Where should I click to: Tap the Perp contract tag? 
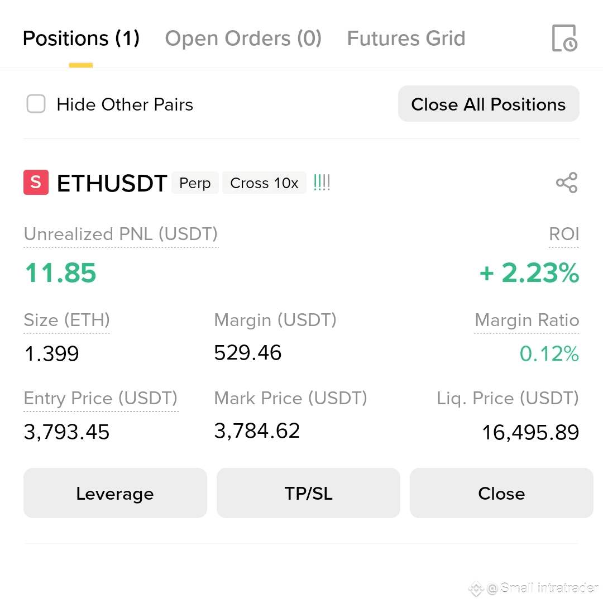(195, 183)
